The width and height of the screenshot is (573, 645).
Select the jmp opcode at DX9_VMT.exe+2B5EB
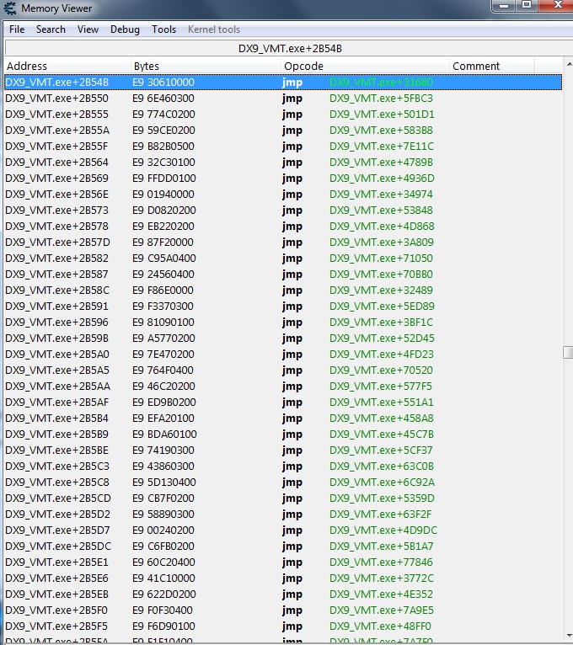point(292,594)
